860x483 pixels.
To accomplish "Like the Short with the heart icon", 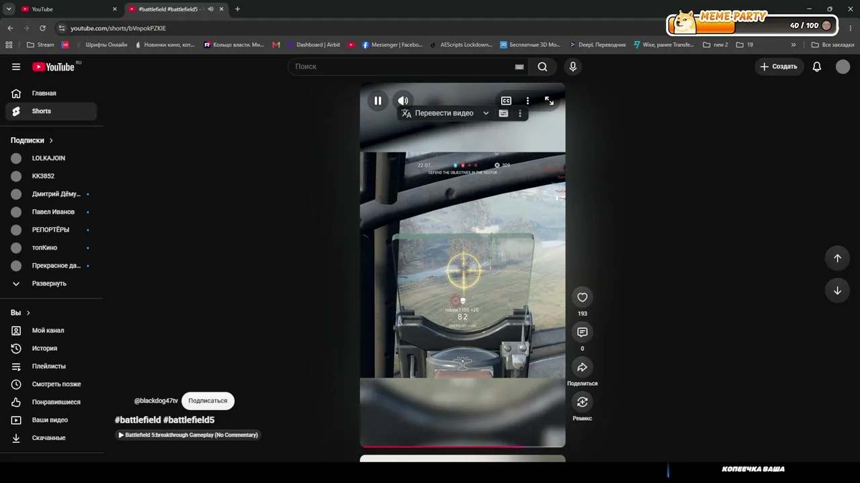I will pyautogui.click(x=582, y=297).
